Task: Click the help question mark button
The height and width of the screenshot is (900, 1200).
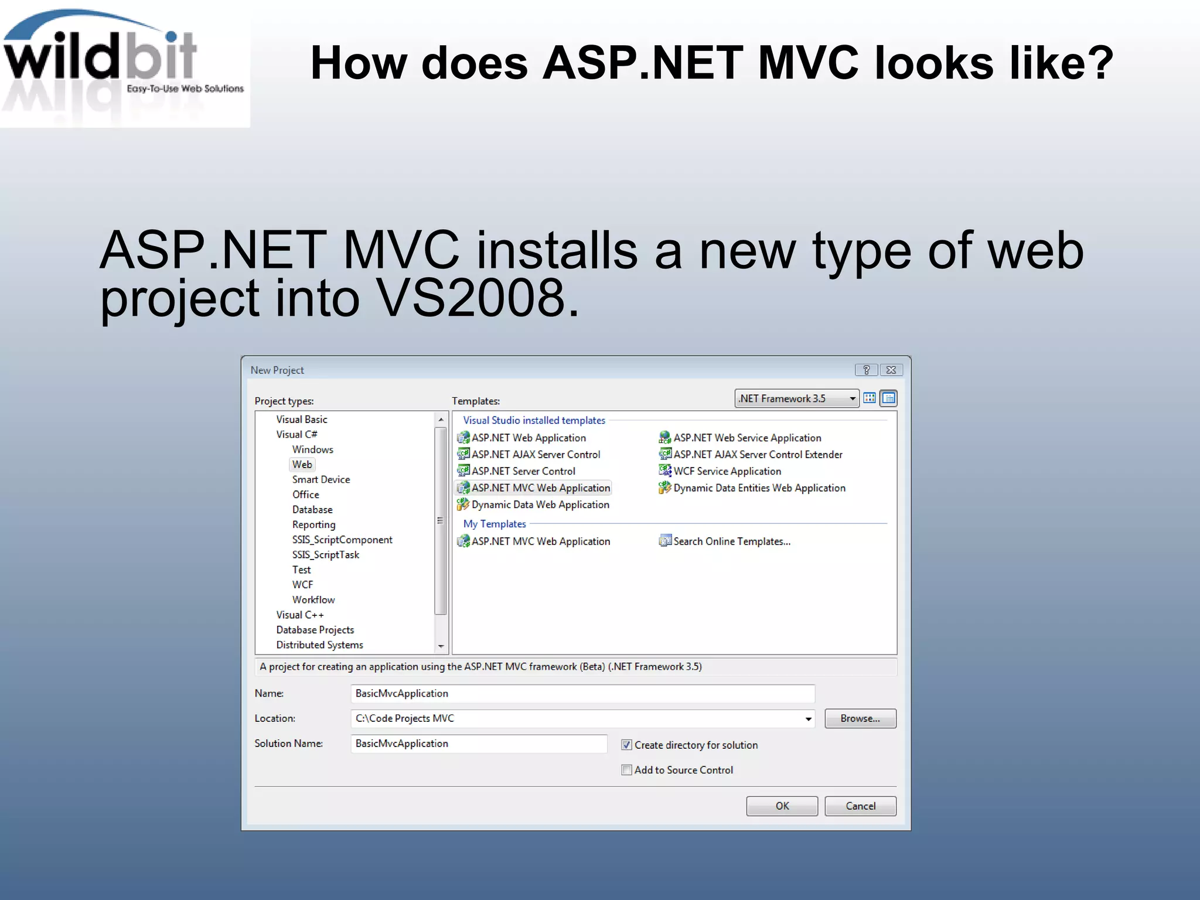Action: tap(866, 370)
